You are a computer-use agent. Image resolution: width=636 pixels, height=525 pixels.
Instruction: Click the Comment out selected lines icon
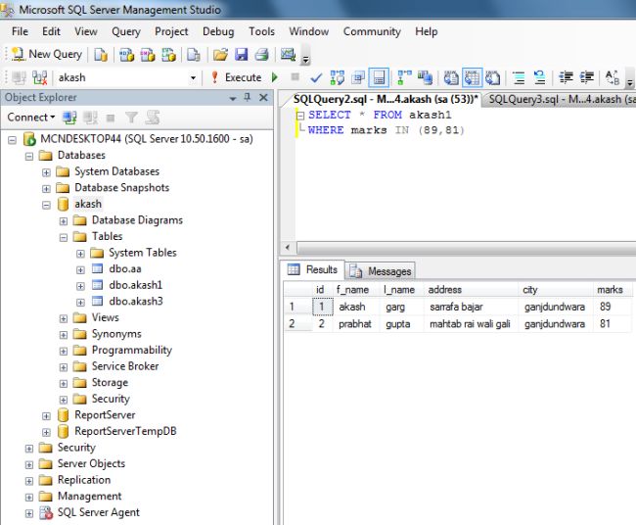tap(519, 77)
